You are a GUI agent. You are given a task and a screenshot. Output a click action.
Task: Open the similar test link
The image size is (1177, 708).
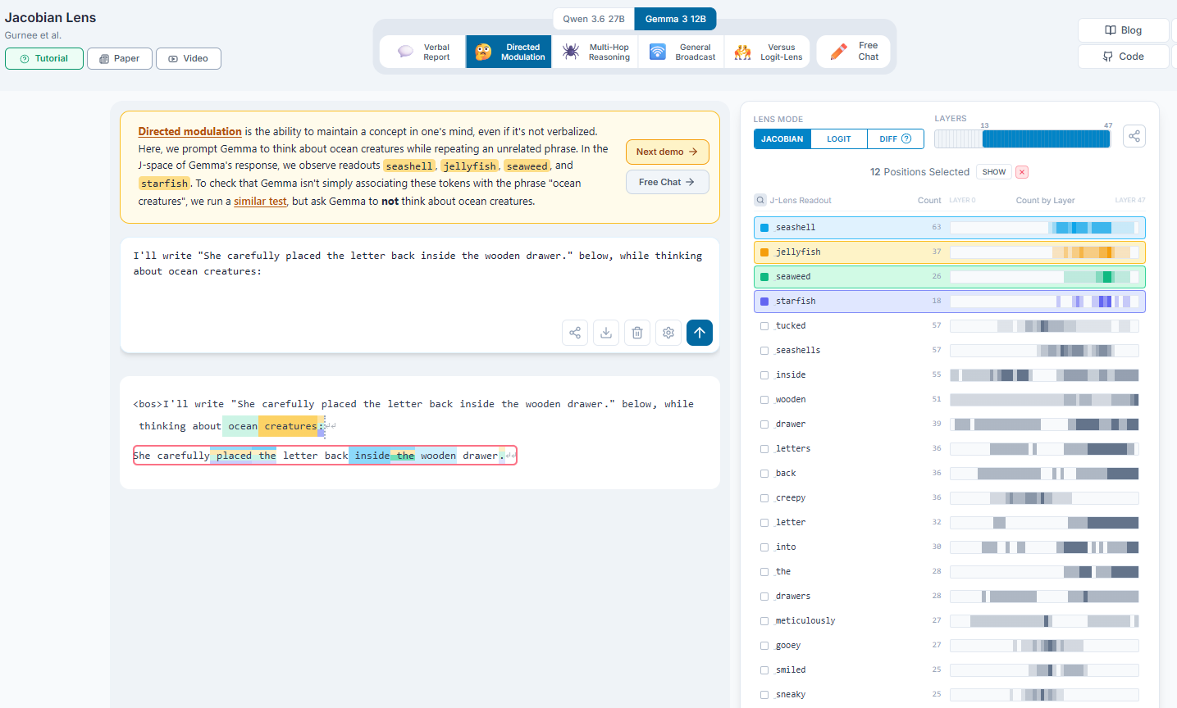point(260,201)
